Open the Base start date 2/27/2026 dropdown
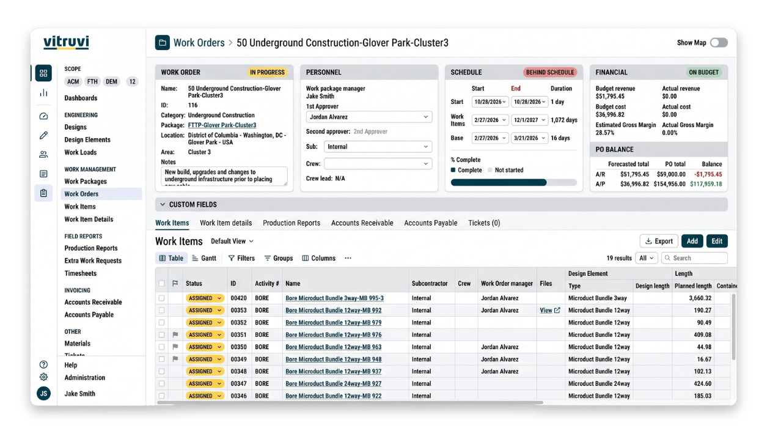The image size is (770, 428). (490, 138)
